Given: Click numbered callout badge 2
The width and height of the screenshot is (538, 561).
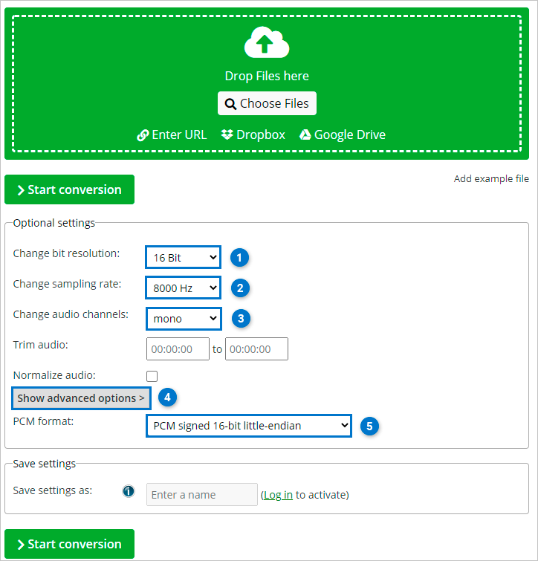Looking at the screenshot, I should tap(239, 288).
